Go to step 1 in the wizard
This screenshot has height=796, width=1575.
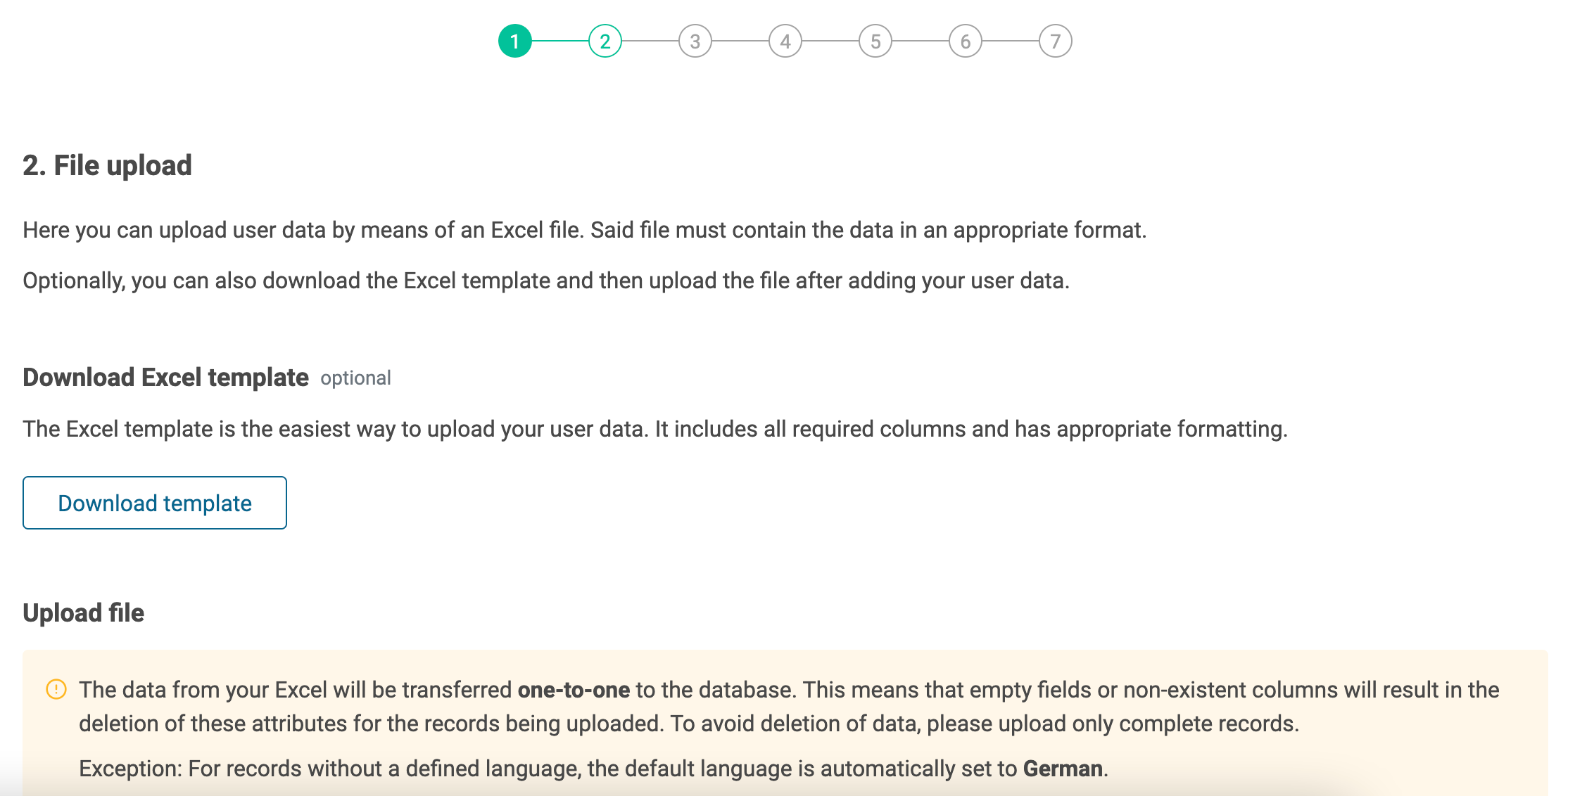(x=514, y=41)
